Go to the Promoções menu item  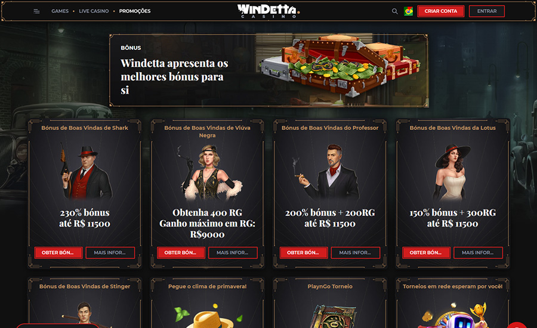pos(135,11)
